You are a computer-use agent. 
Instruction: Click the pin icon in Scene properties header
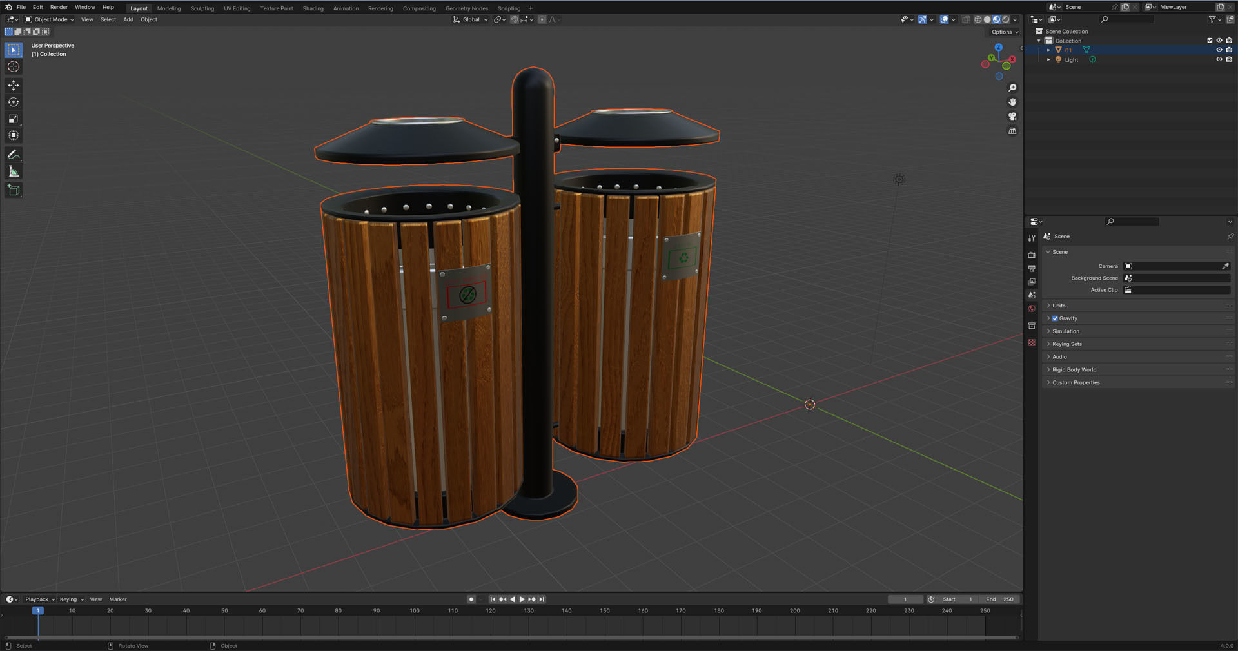[1230, 237]
